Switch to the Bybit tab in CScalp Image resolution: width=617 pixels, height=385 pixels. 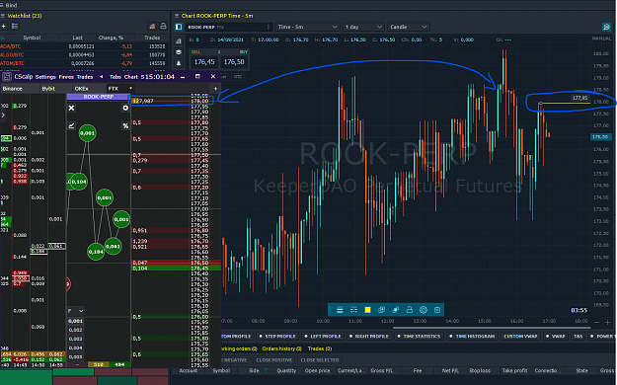(48, 89)
